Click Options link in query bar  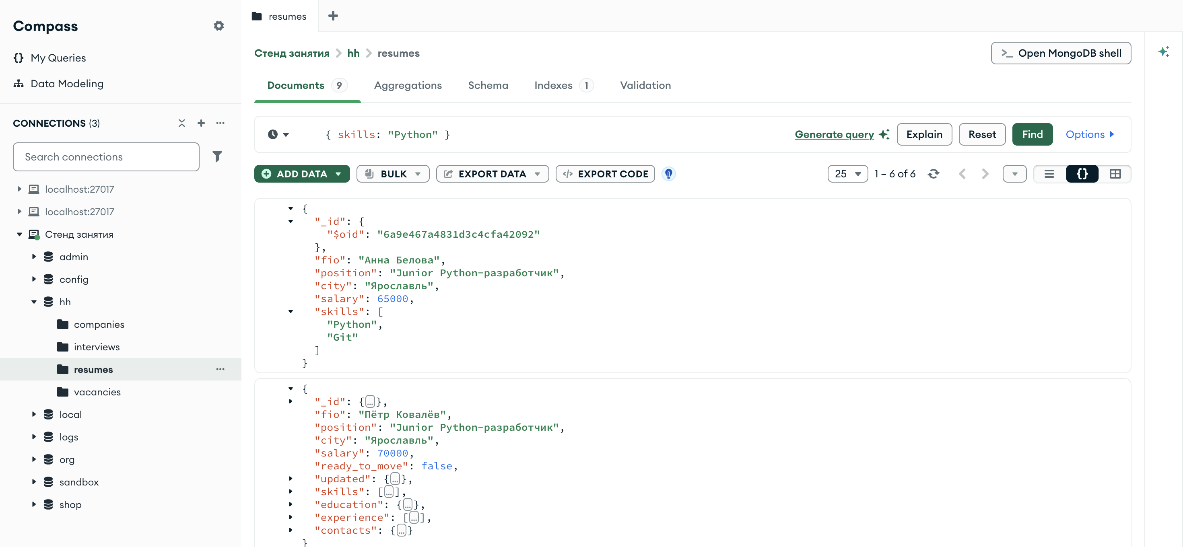(x=1090, y=134)
